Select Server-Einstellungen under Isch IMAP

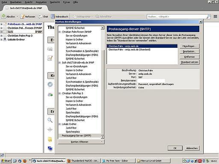coord(77,67)
